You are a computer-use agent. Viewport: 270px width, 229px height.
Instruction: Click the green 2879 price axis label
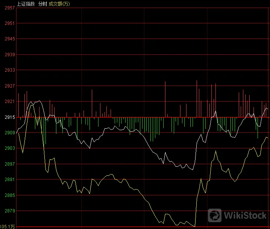coord(10,211)
